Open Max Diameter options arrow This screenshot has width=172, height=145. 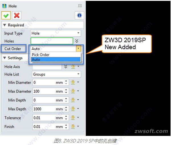pyautogui.click(x=78, y=91)
